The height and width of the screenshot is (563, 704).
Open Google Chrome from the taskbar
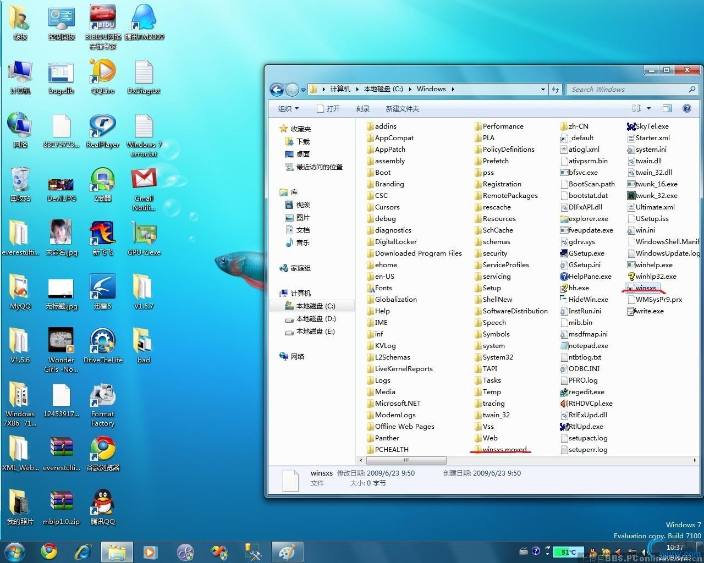pyautogui.click(x=50, y=551)
